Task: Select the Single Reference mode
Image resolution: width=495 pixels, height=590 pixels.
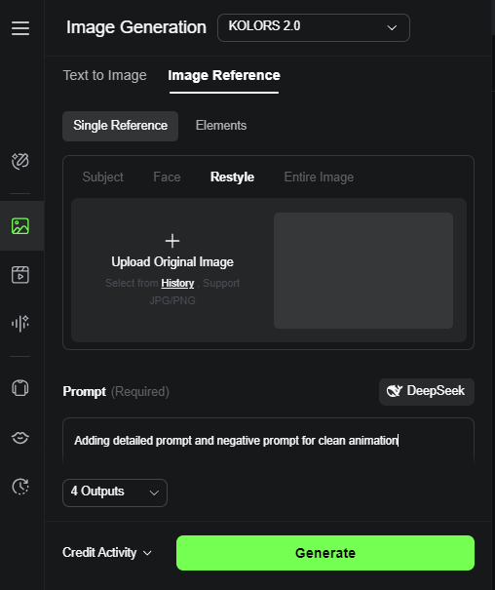Action: coord(120,126)
